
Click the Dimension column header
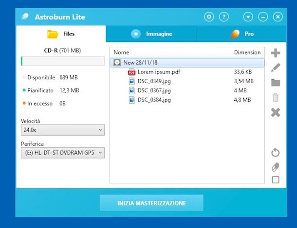coord(247,53)
